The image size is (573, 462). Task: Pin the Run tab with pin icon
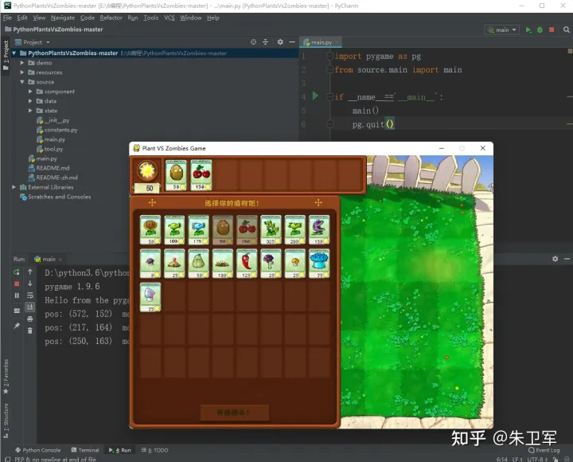(x=17, y=325)
